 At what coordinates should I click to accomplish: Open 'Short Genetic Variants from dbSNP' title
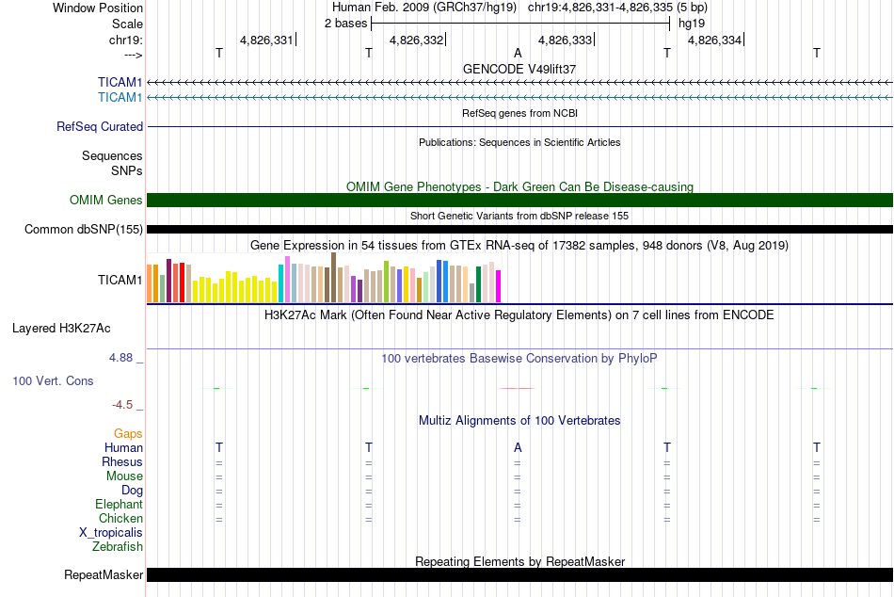pyautogui.click(x=519, y=216)
